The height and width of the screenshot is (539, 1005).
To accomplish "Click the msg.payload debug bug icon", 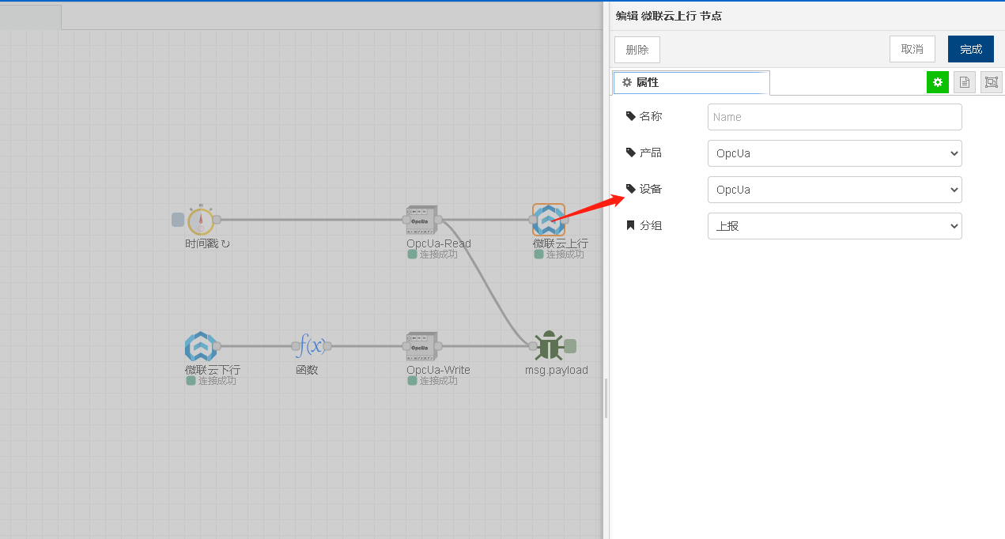I will coord(549,346).
